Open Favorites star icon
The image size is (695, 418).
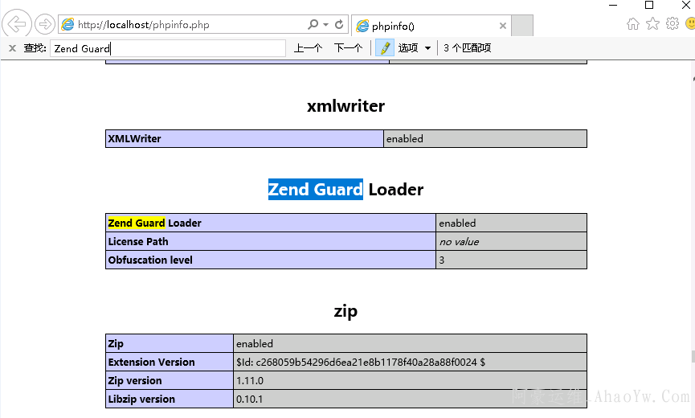point(652,24)
